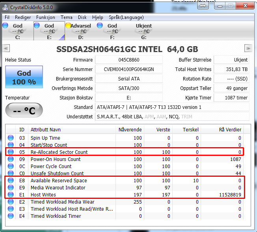Viewport: 257px width, 232px height.
Task: Click the CrystalDiskInfo title bar icon
Action: pyautogui.click(x=5, y=7)
